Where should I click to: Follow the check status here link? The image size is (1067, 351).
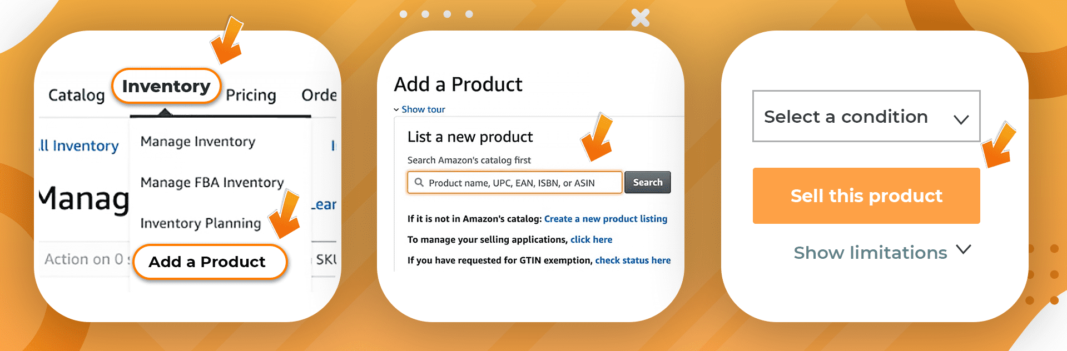pos(633,260)
